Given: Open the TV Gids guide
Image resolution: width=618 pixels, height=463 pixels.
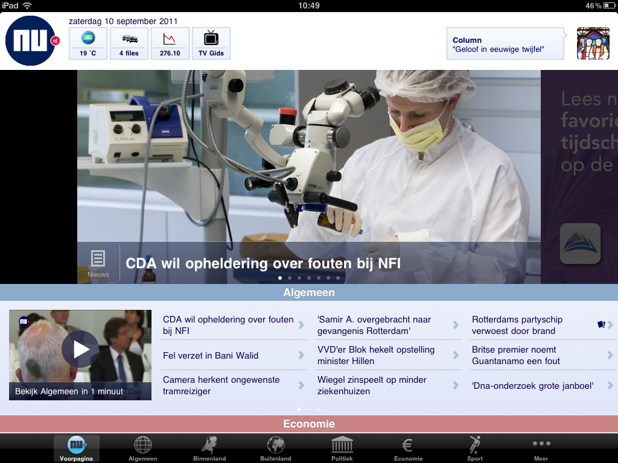Looking at the screenshot, I should click(x=211, y=43).
